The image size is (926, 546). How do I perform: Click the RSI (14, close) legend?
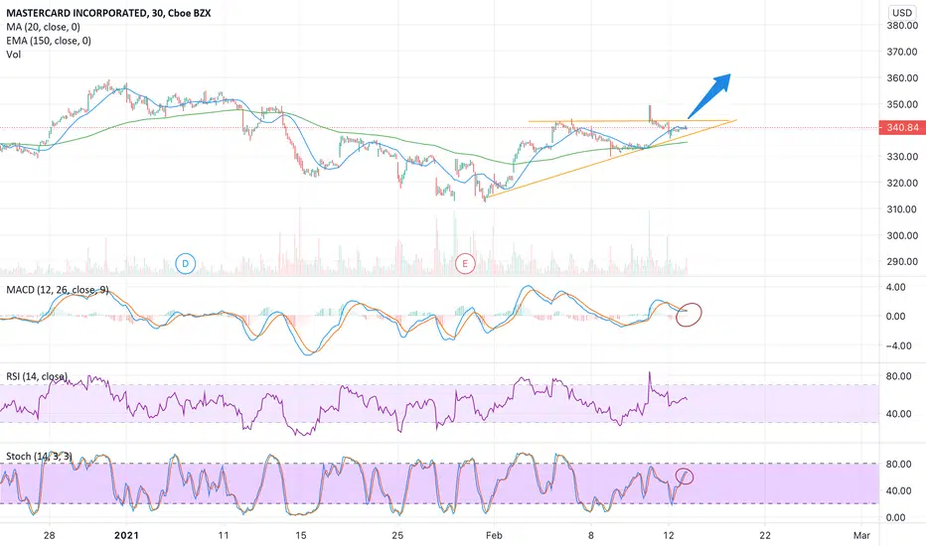(37, 376)
